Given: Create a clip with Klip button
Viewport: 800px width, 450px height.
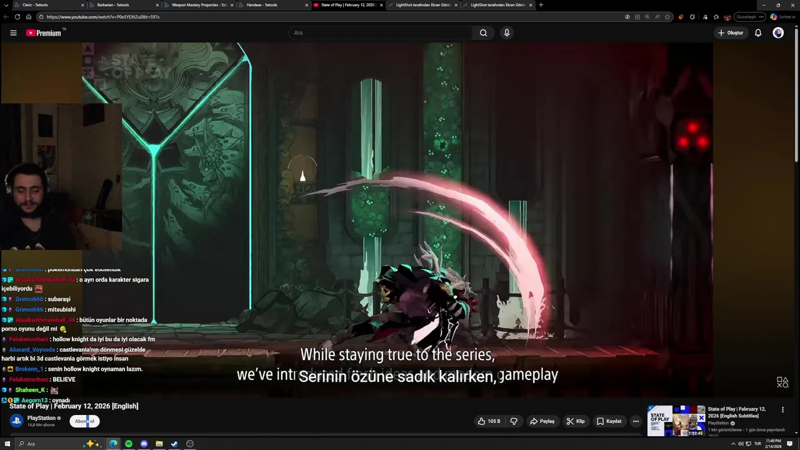Looking at the screenshot, I should tap(576, 421).
